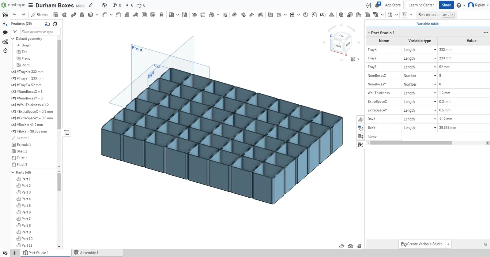Viewport: 490px width, 257px height.
Task: Click the Variable table heading link
Action: click(x=428, y=24)
